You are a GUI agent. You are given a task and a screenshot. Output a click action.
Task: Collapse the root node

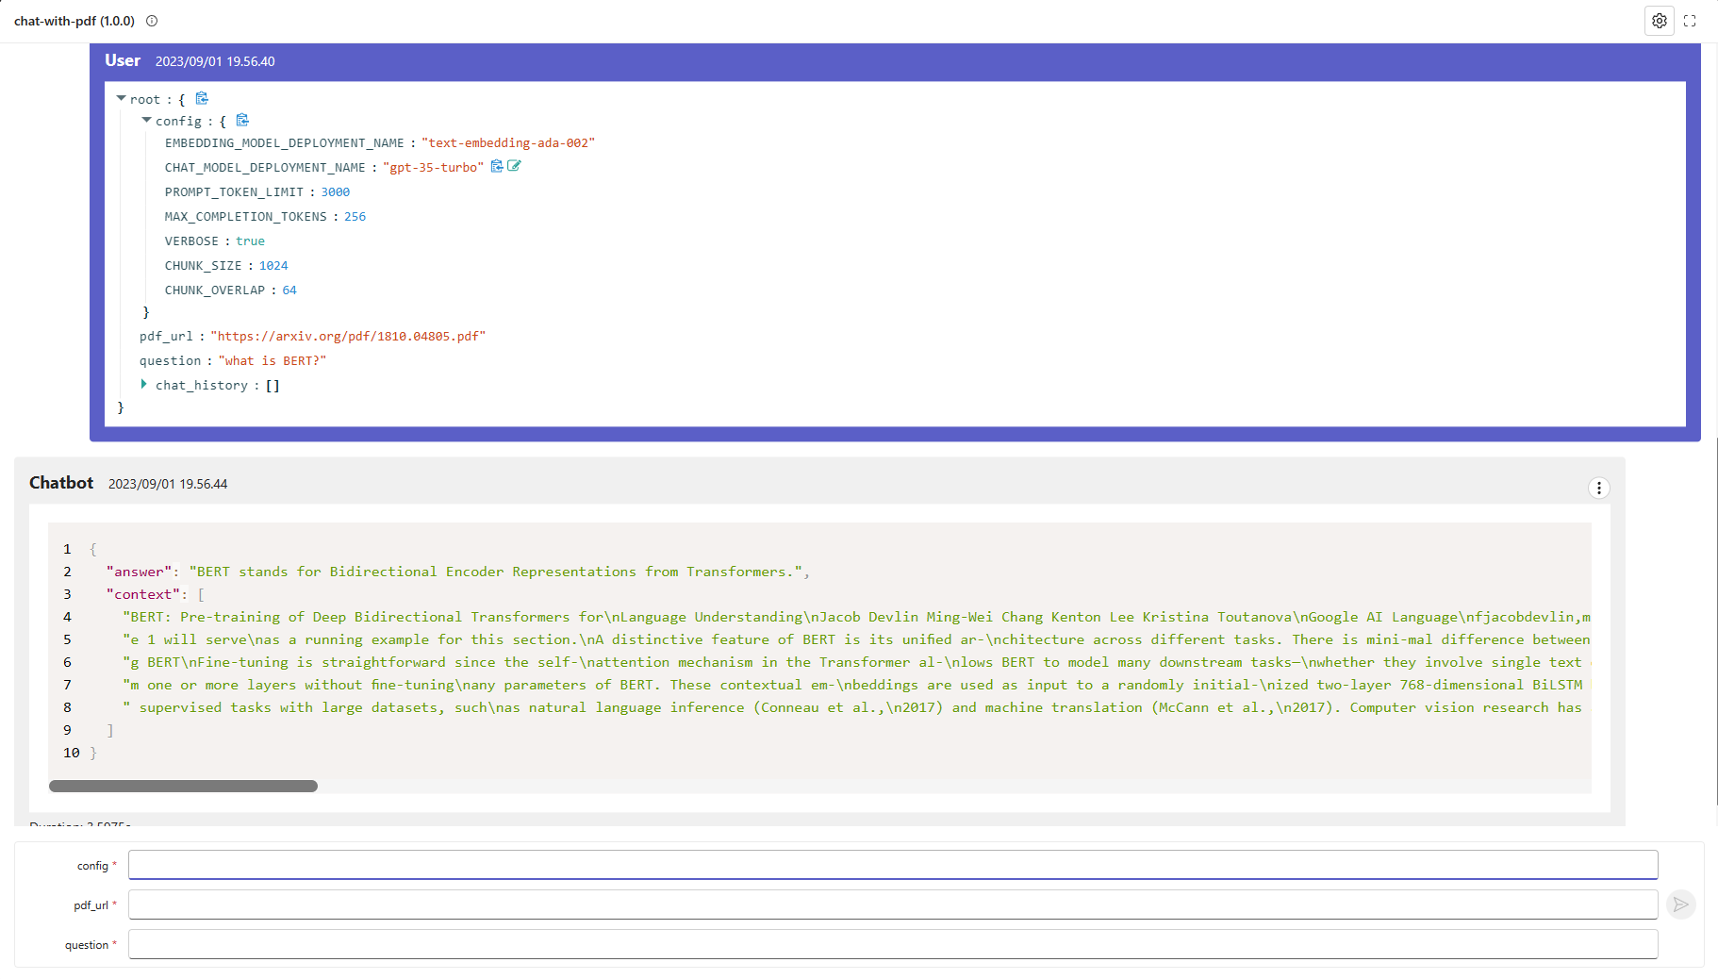coord(121,98)
